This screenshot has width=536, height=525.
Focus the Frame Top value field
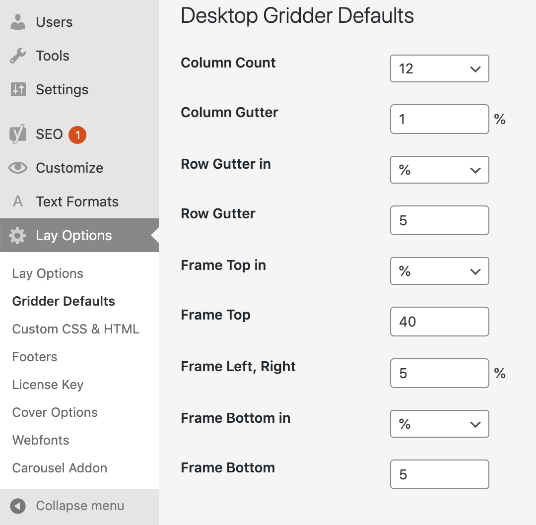pyautogui.click(x=439, y=322)
